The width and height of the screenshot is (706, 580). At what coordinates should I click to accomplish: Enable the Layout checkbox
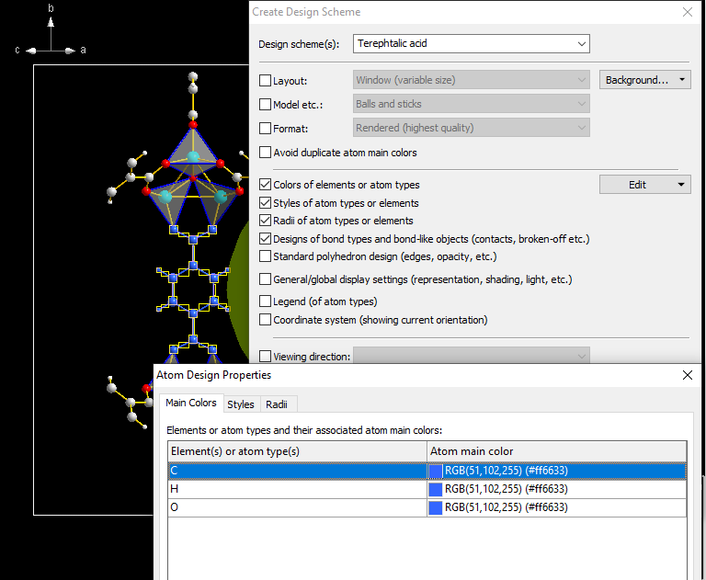point(266,81)
